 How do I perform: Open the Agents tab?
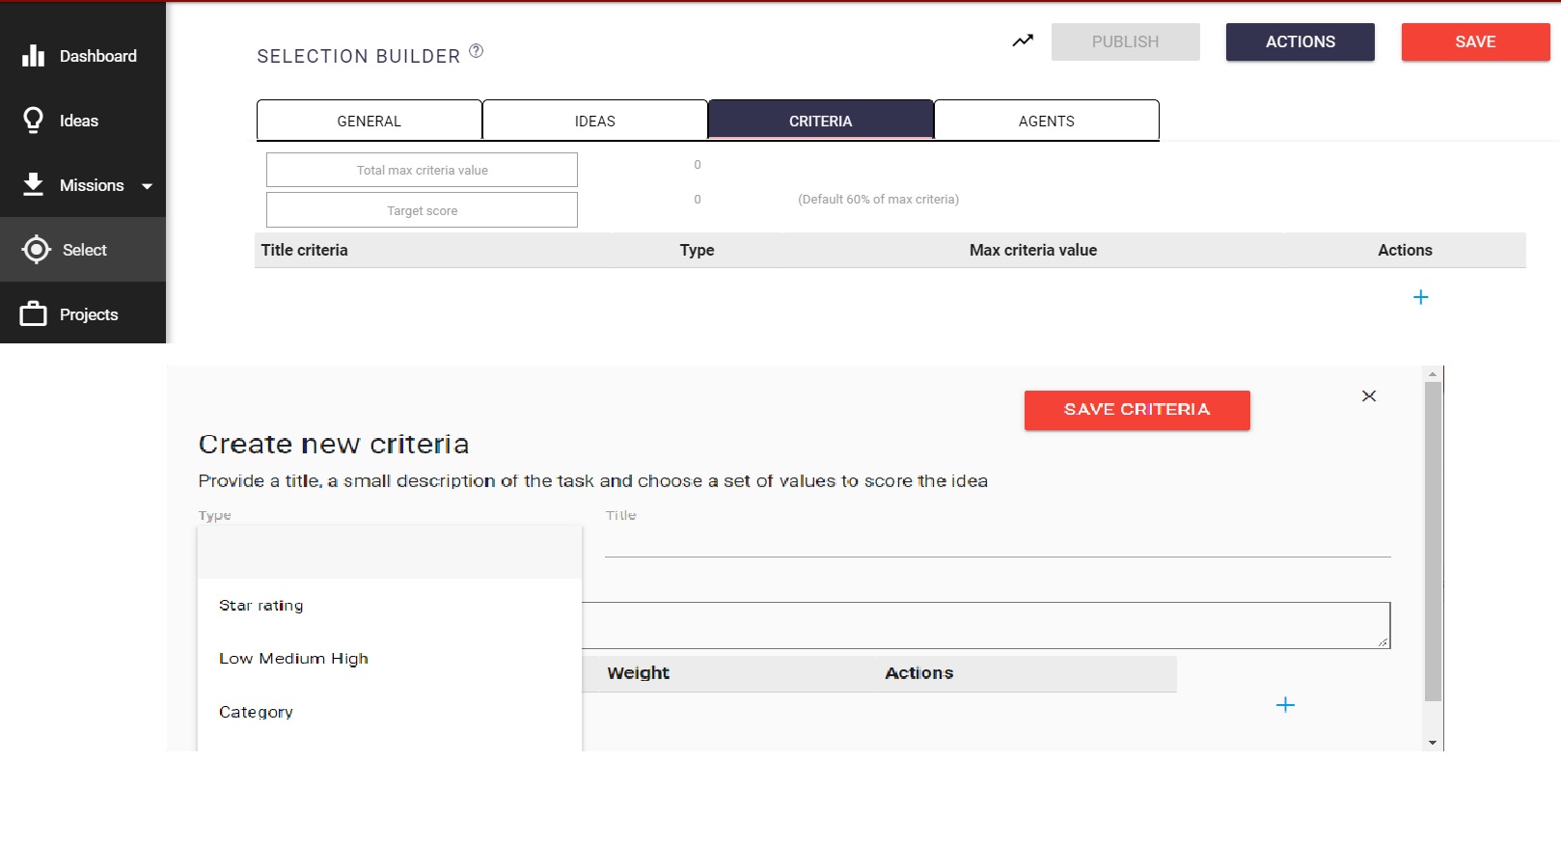point(1046,121)
